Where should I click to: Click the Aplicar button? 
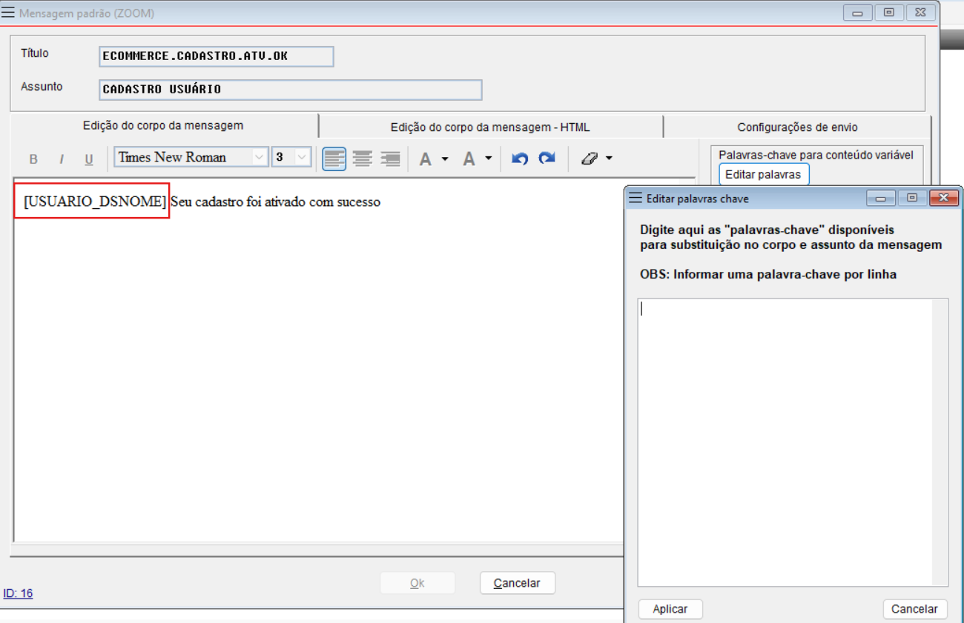click(670, 609)
